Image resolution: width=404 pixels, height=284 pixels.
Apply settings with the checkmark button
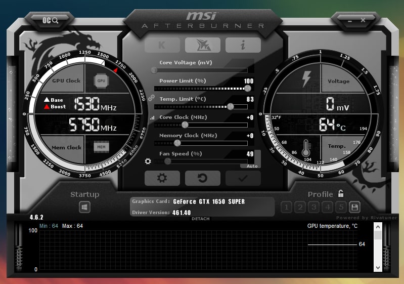coord(243,178)
